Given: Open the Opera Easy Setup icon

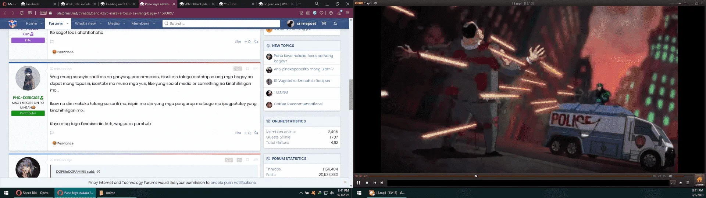Looking at the screenshot, I should (347, 13).
